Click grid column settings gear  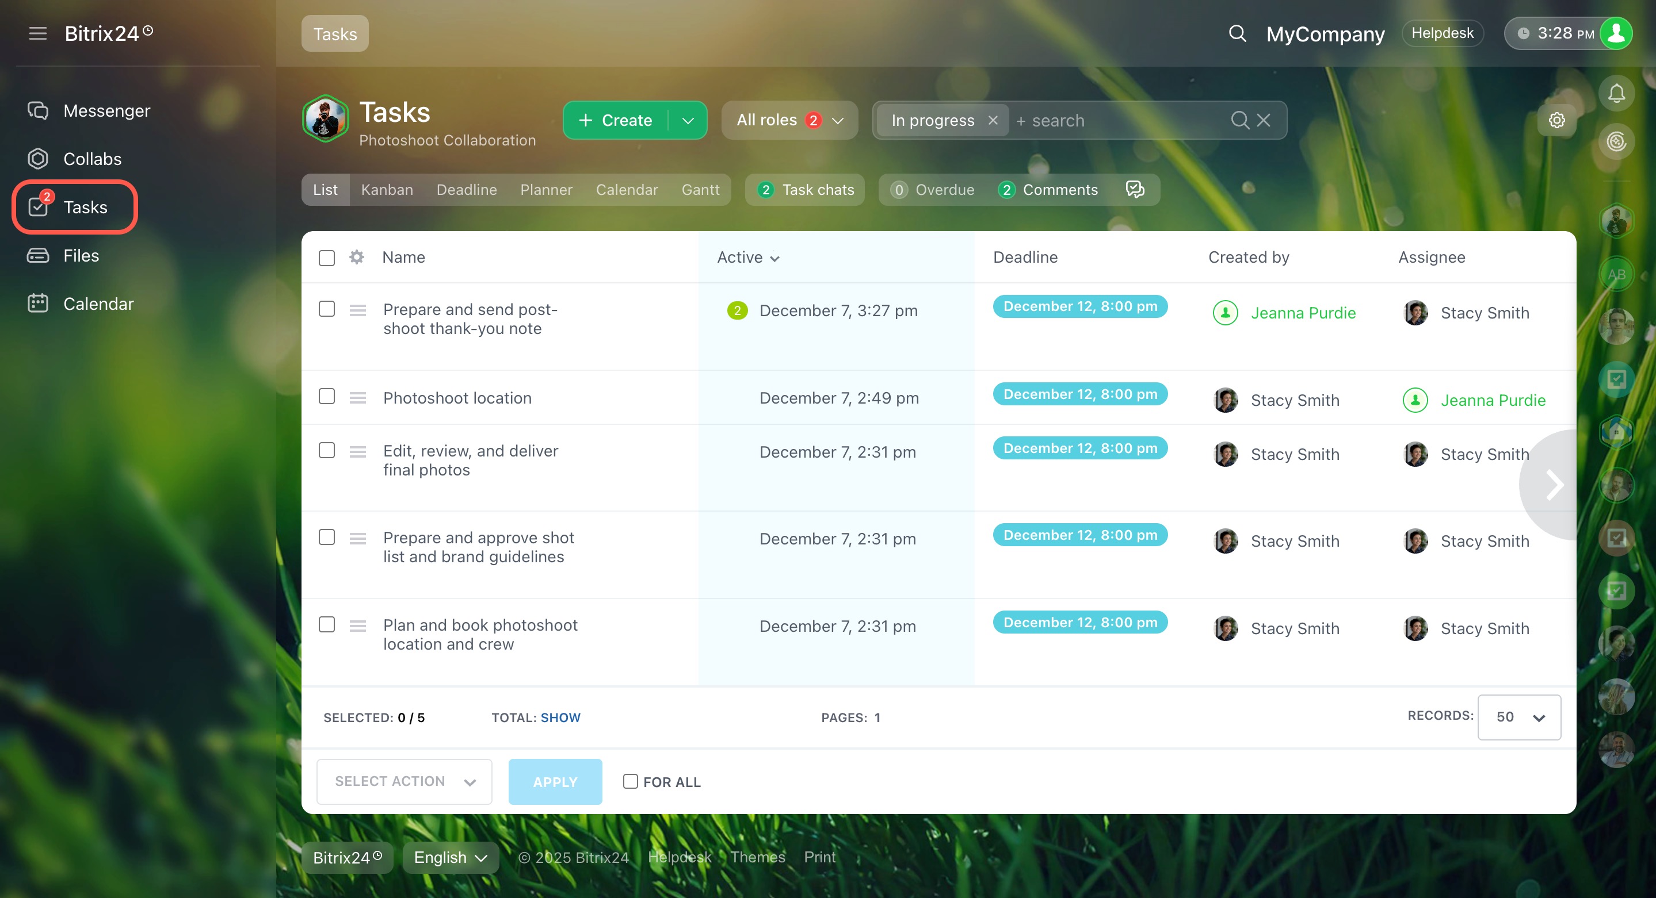(x=357, y=257)
